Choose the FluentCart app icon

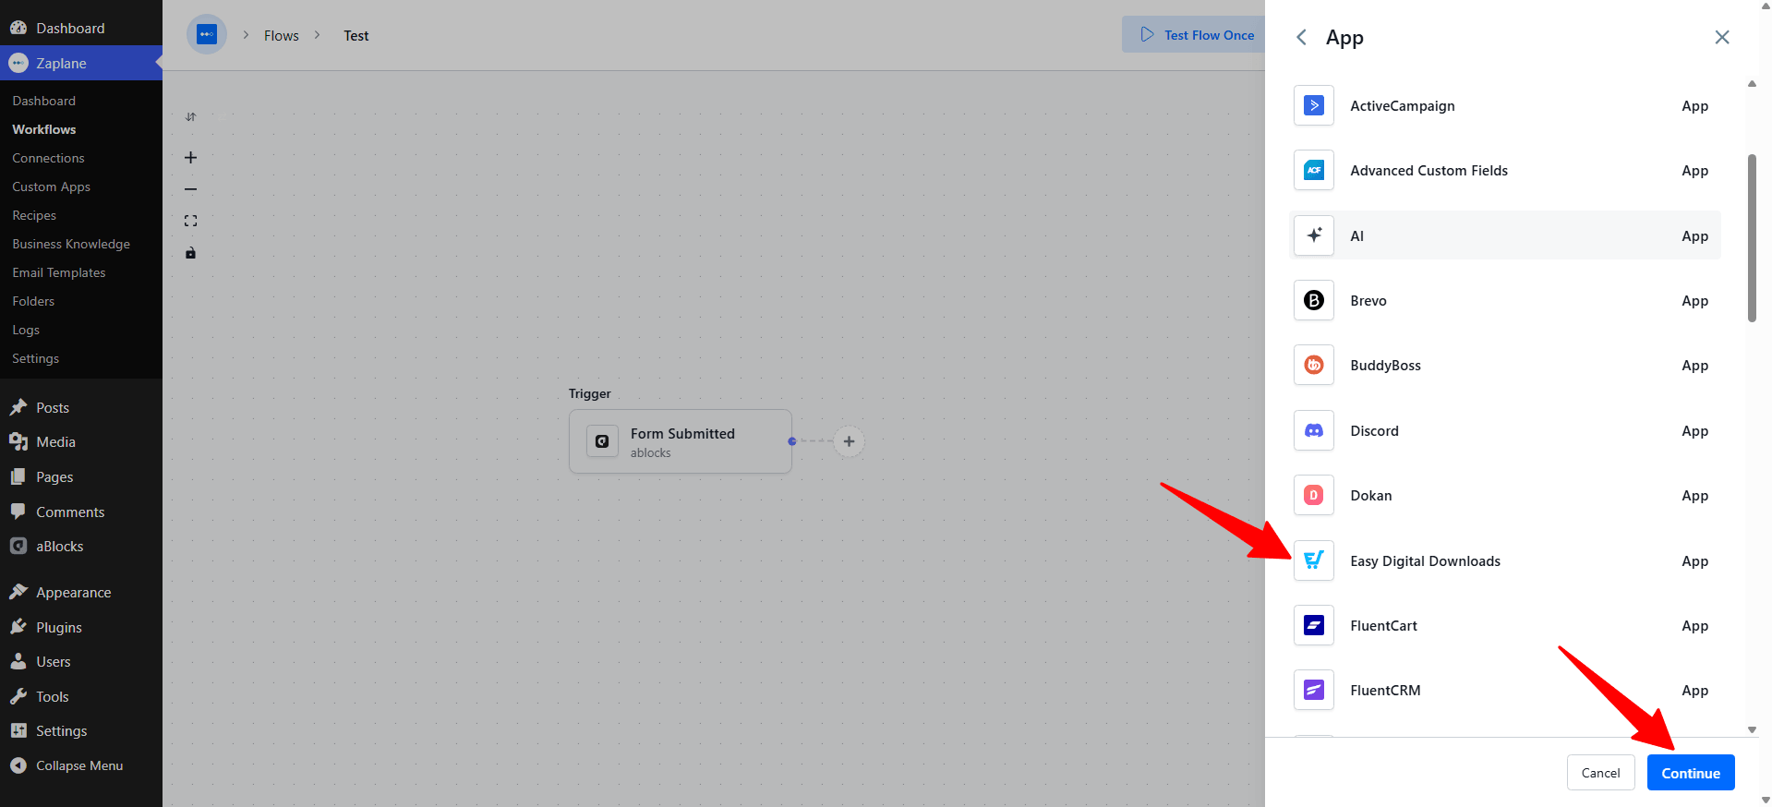click(x=1314, y=626)
